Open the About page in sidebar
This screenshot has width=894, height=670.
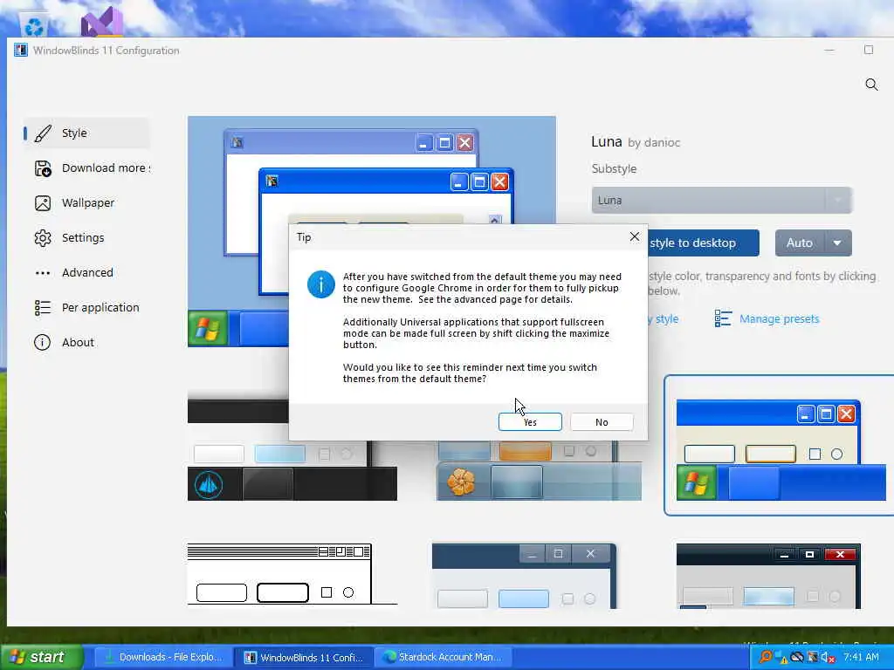pos(86,342)
